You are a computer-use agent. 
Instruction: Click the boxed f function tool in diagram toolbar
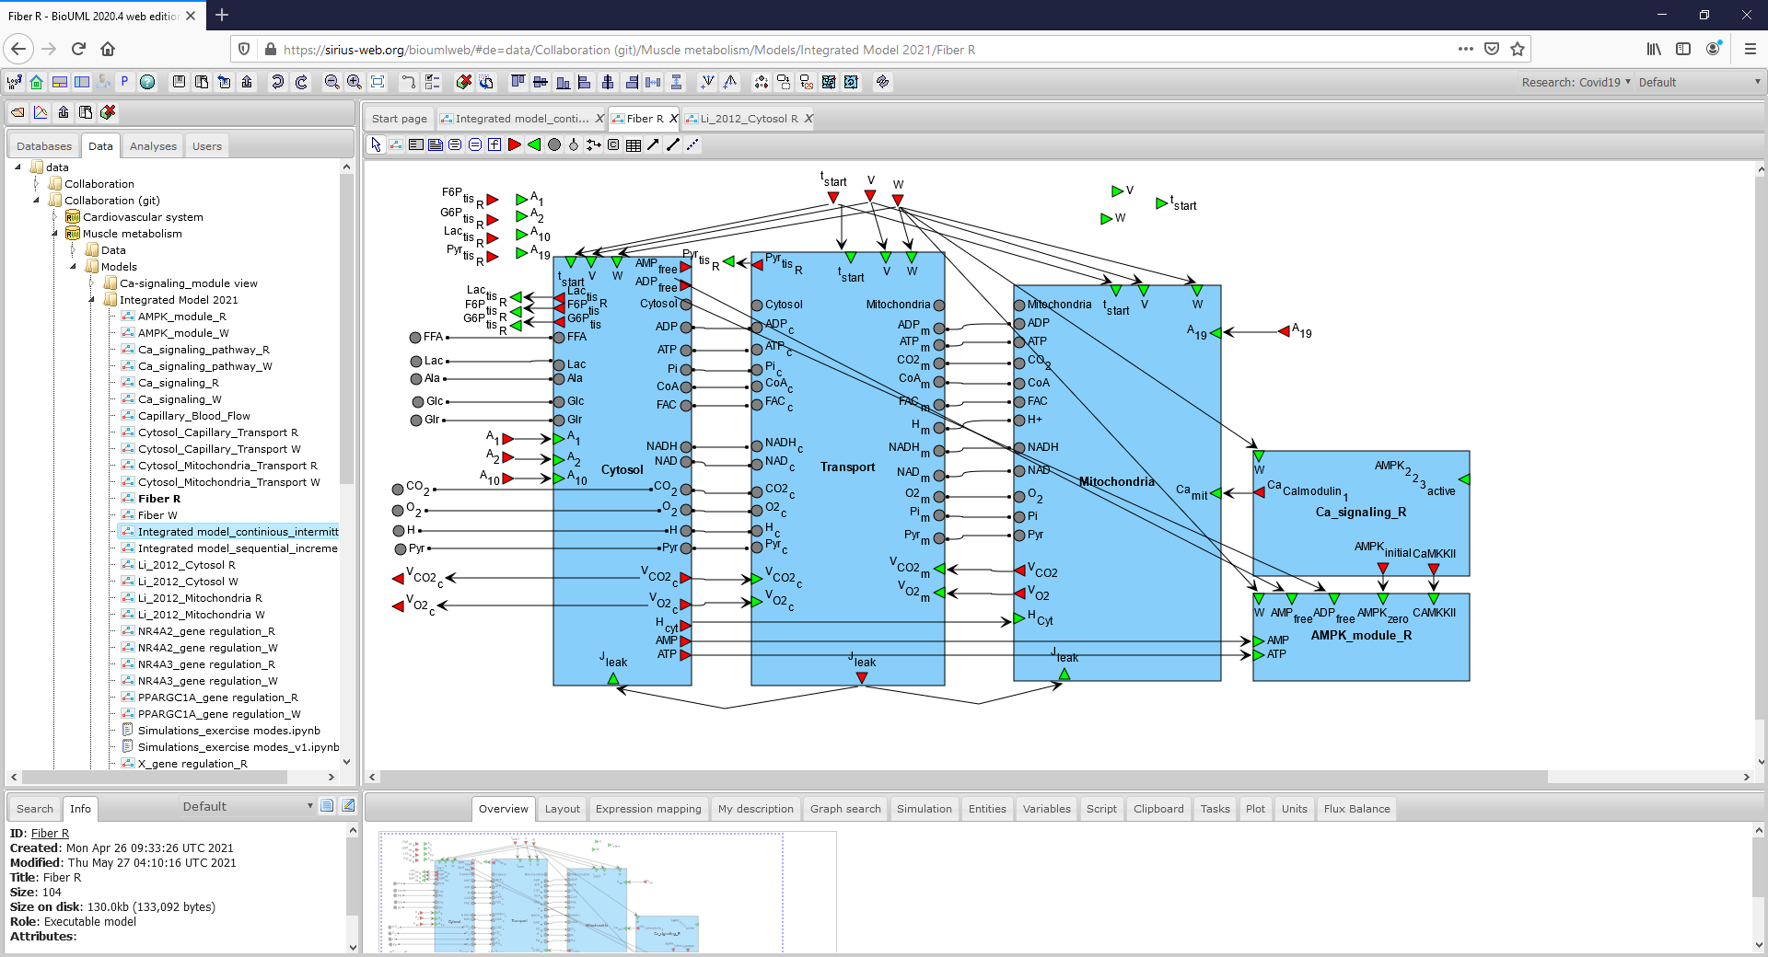pos(494,144)
